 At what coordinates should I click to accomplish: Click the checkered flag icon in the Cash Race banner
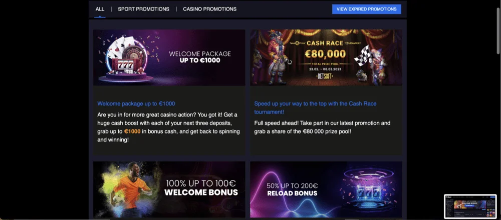[362, 55]
